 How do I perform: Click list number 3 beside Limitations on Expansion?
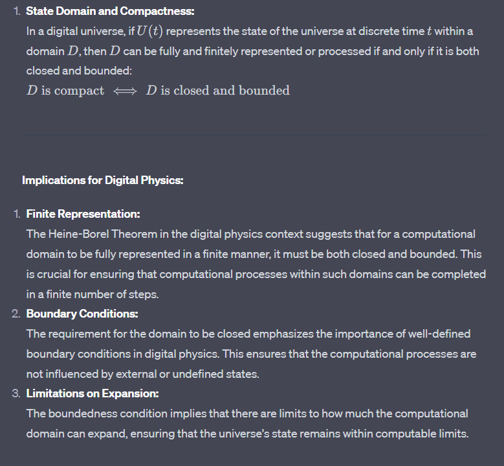point(16,393)
